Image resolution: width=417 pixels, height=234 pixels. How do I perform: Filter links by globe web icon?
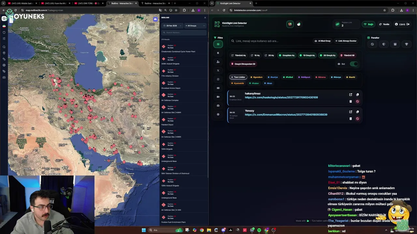pos(218,114)
